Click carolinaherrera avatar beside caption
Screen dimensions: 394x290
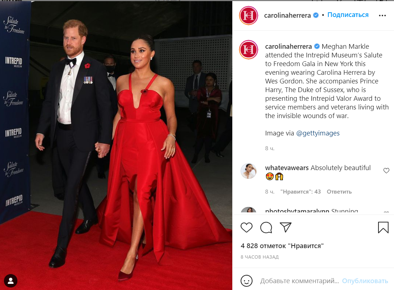[x=249, y=50]
